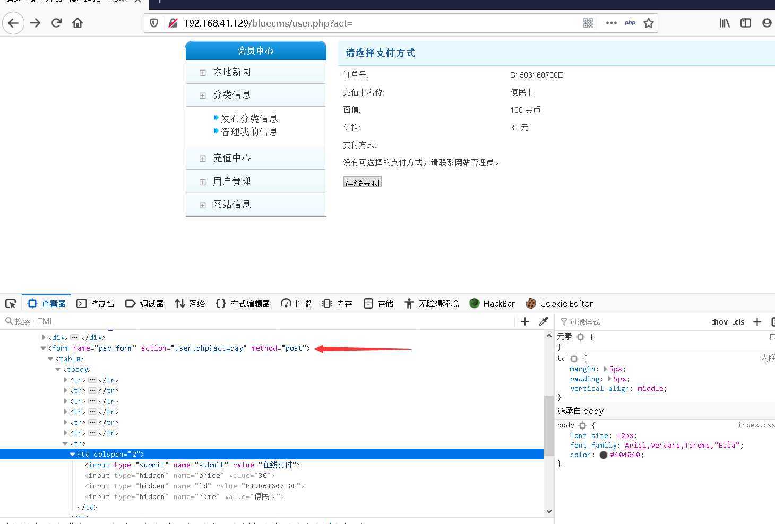Viewport: 775px width, 524px height.
Task: Switch to the 网络 network tab
Action: point(190,303)
